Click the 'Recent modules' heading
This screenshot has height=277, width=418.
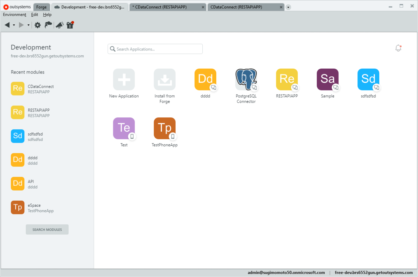coord(28,72)
